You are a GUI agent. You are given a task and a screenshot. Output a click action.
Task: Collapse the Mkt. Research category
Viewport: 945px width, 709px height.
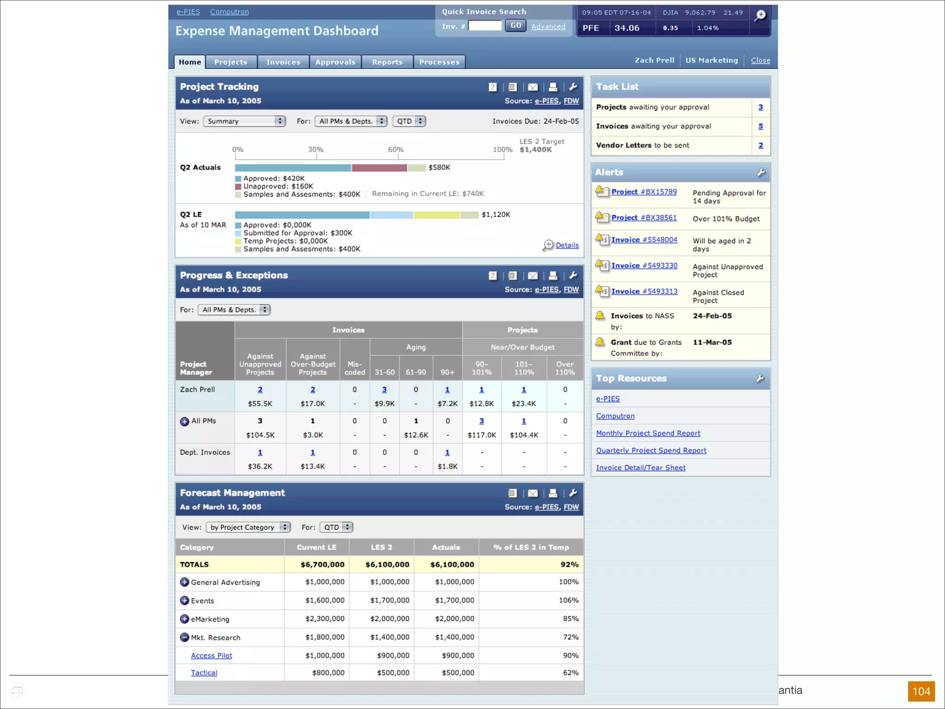point(185,637)
